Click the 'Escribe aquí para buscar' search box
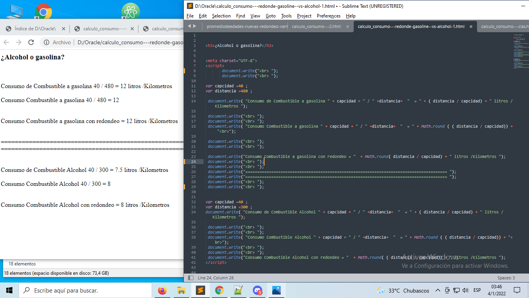Screen dimensions: 529x298 coord(85,290)
